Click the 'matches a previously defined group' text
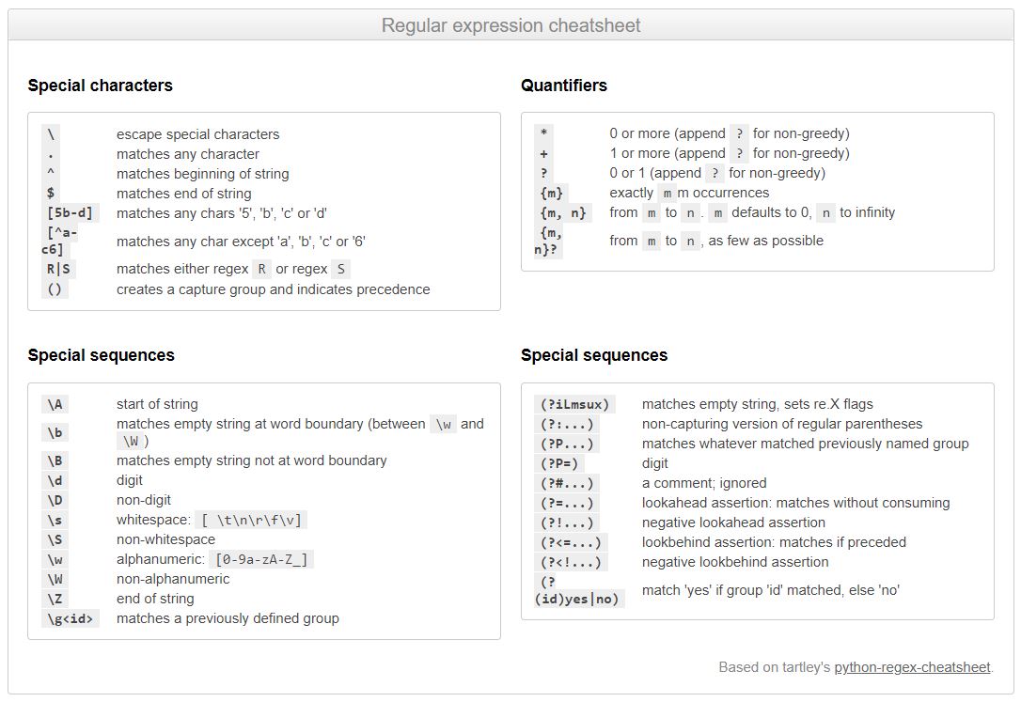The image size is (1021, 702). (x=228, y=618)
